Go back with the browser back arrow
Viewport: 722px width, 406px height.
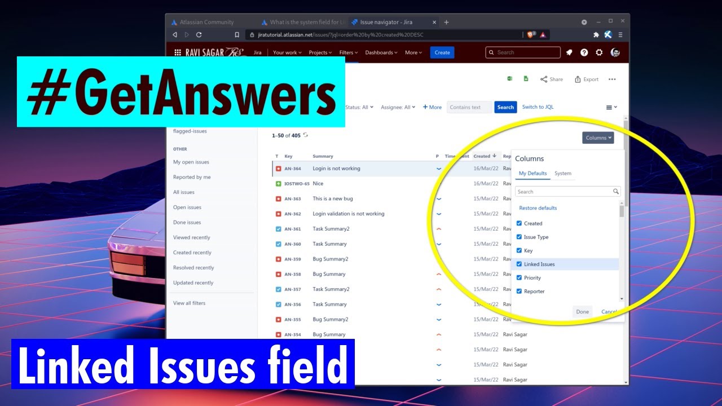(175, 35)
